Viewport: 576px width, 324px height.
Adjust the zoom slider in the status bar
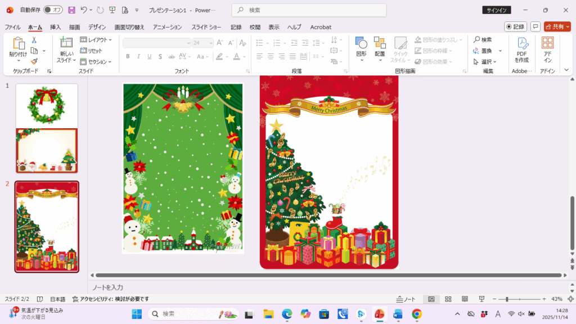click(x=507, y=299)
